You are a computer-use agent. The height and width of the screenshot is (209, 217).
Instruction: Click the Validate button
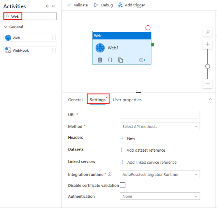[x=77, y=5]
